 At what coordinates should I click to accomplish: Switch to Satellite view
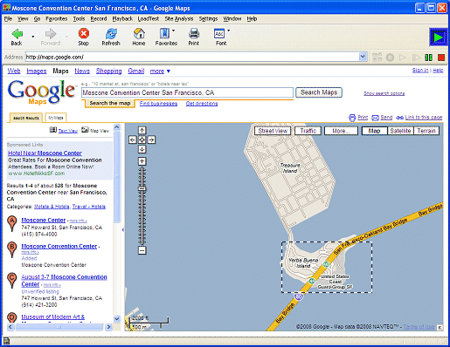[400, 131]
